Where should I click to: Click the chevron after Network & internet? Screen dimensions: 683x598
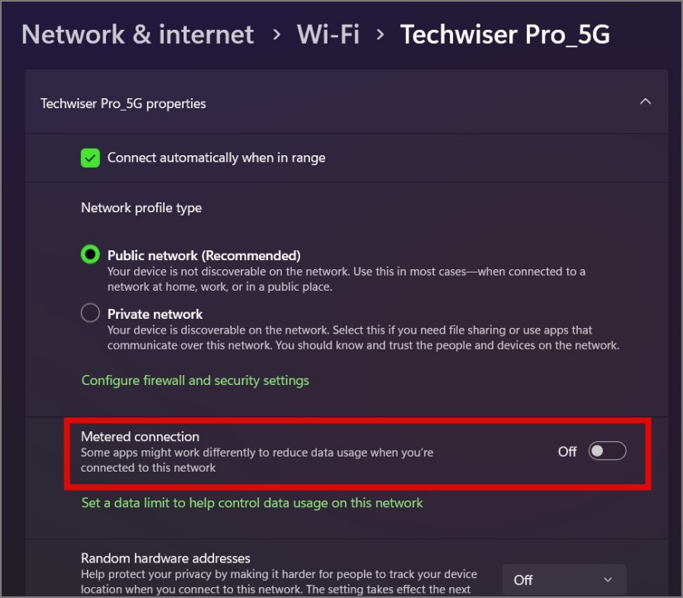276,35
